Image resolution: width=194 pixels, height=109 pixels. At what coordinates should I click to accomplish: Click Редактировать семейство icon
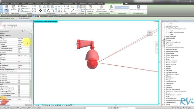click(90, 7)
